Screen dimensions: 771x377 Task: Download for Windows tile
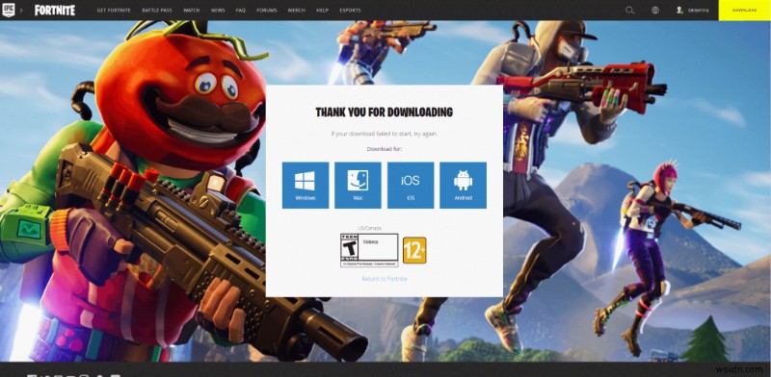306,186
